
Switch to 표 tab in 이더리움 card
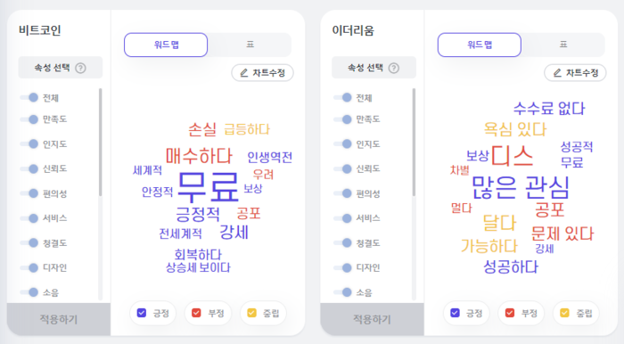tap(563, 45)
